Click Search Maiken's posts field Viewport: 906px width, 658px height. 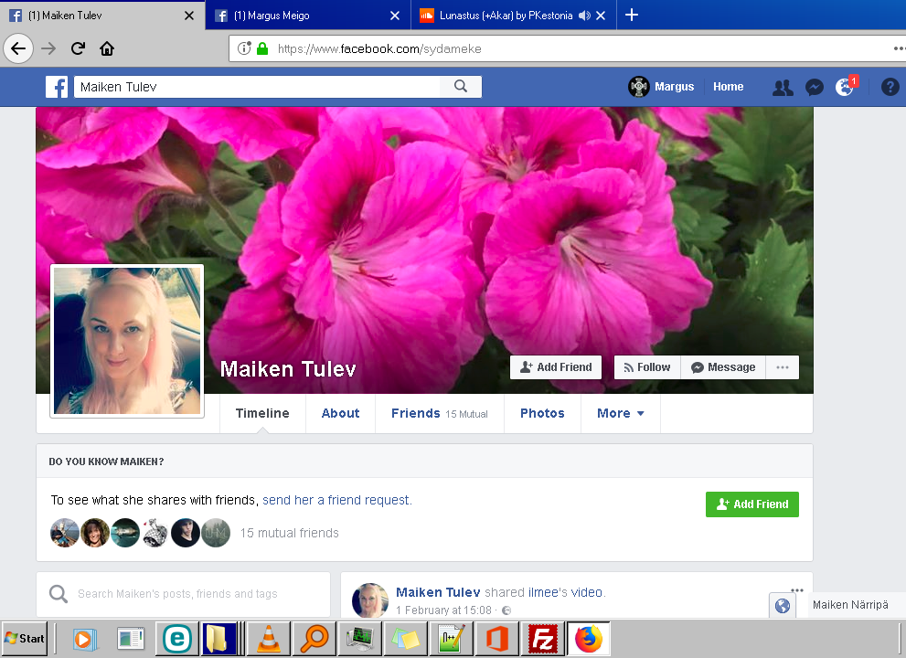pos(183,594)
